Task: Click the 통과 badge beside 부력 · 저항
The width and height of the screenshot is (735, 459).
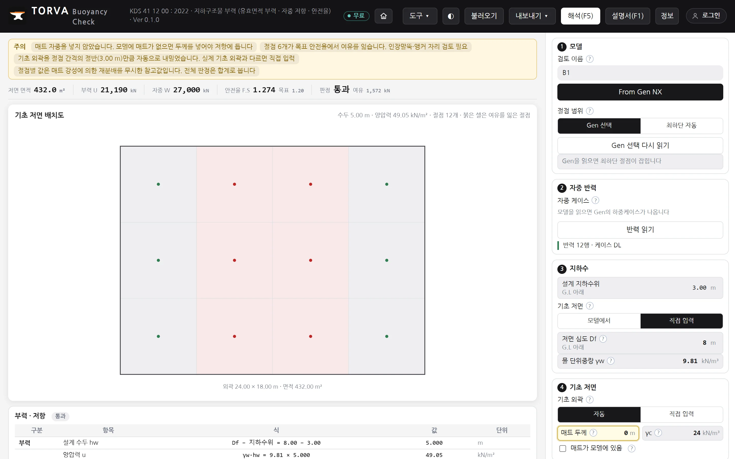Action: (x=60, y=416)
